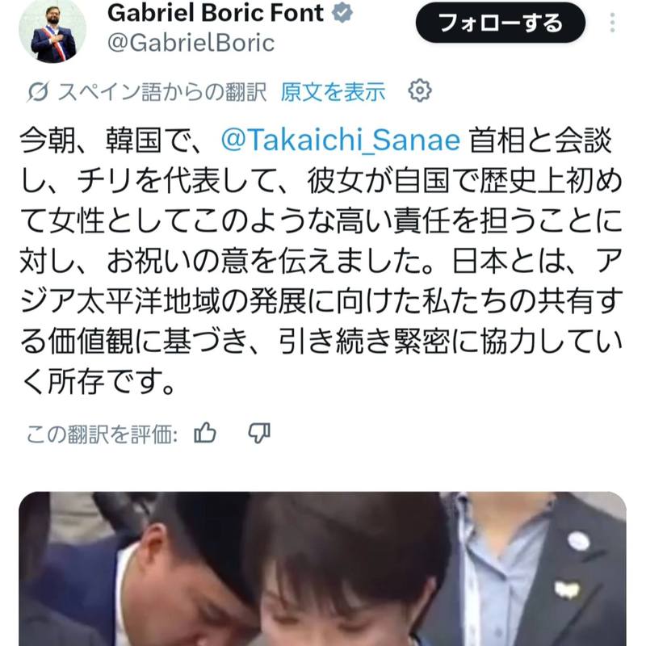
Task: Show the original text via 原文を表示
Action: (333, 91)
